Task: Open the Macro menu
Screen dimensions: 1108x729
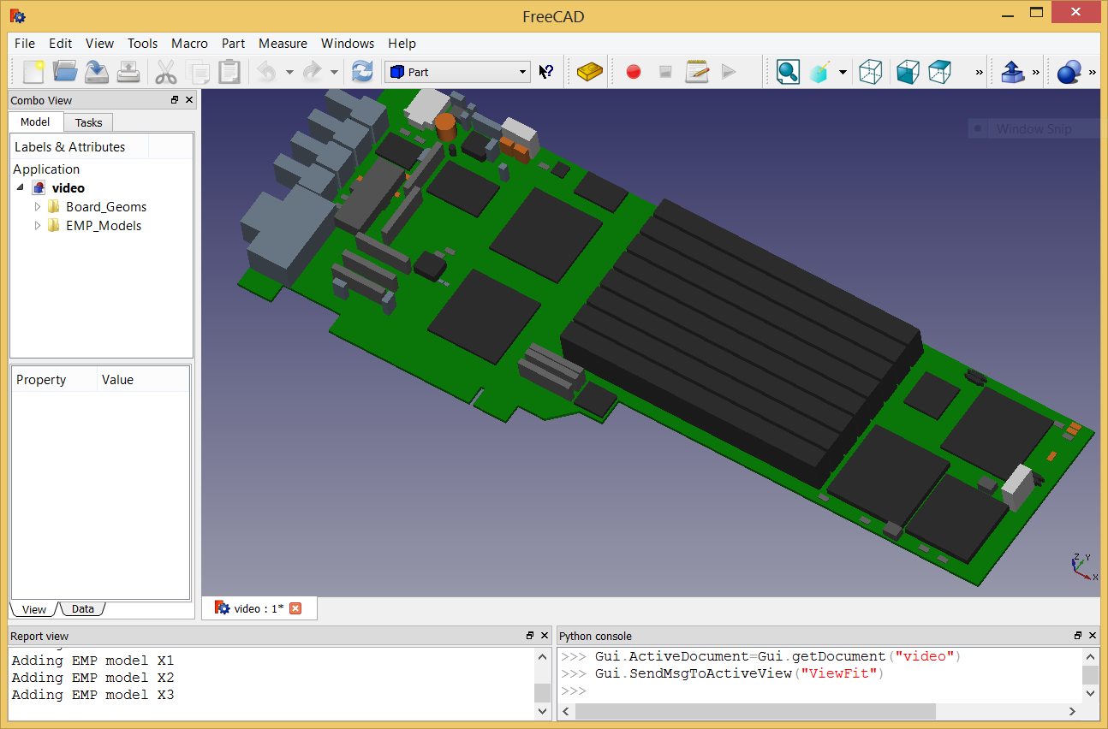Action: pos(189,44)
